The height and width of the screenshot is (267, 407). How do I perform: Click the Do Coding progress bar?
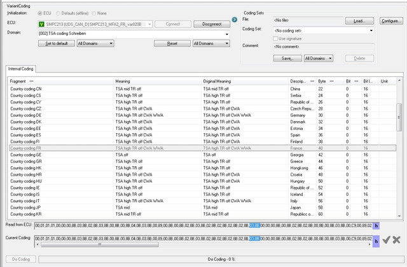[221, 259]
